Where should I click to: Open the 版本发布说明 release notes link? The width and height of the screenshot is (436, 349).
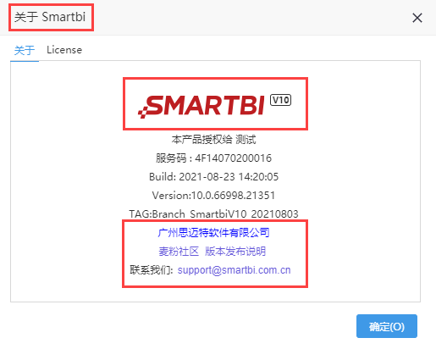click(235, 251)
